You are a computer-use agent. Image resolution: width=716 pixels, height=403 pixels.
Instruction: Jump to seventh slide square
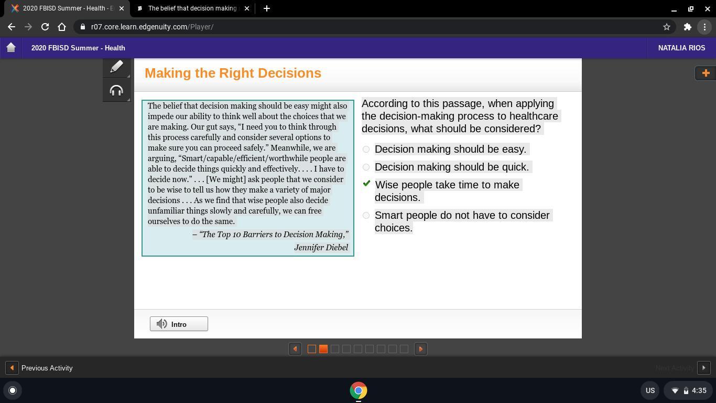[381, 349]
